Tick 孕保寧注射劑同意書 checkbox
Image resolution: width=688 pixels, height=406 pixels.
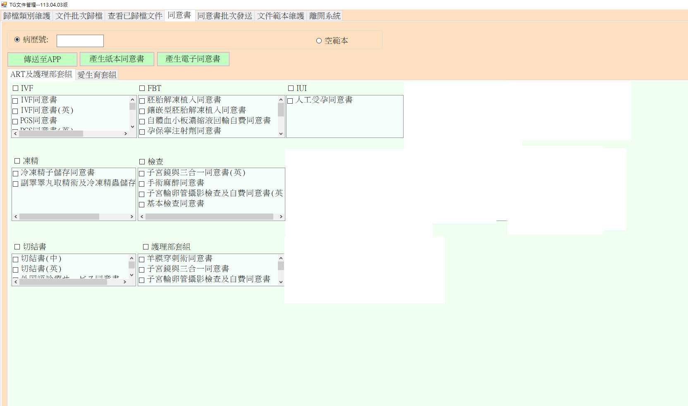142,132
